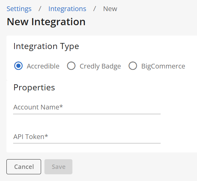The image size is (197, 181).
Task: Click the Account Name field underline
Action: tap(87, 114)
